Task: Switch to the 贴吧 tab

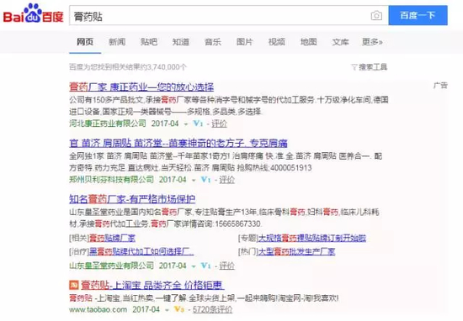Action: (149, 42)
